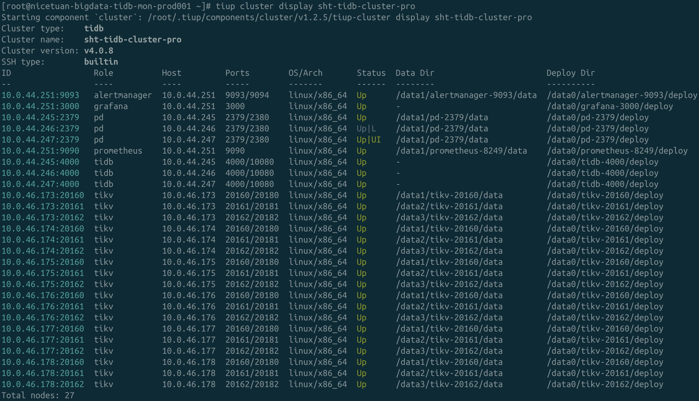Viewport: 699px width, 401px height.
Task: Click the Up|UI status text
Action: click(369, 140)
